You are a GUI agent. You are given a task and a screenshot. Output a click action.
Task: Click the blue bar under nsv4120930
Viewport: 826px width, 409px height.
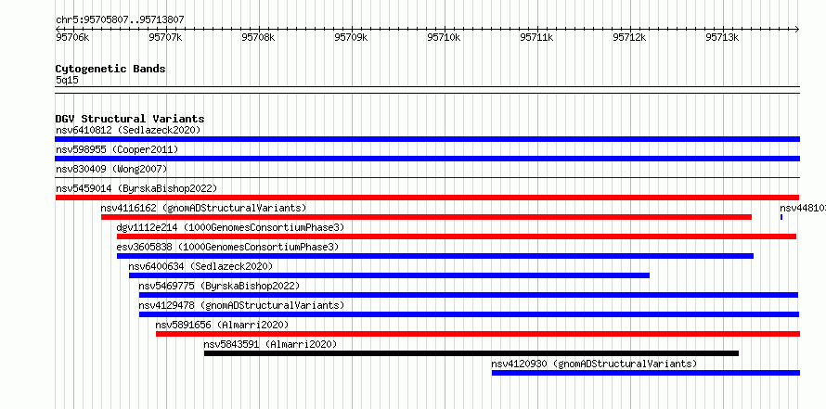pyautogui.click(x=646, y=373)
